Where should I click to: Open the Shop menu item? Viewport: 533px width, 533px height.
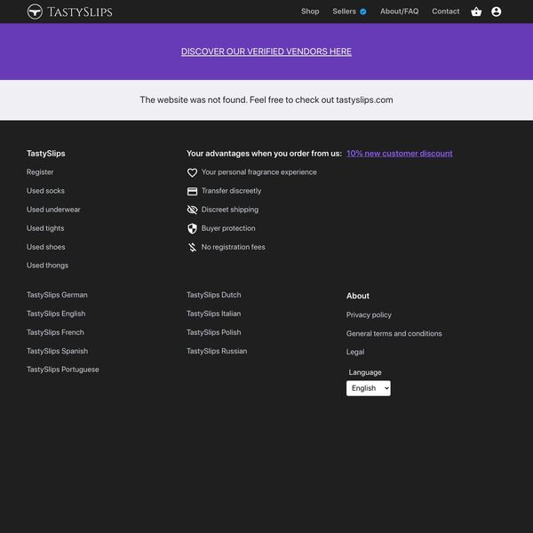coord(310,12)
